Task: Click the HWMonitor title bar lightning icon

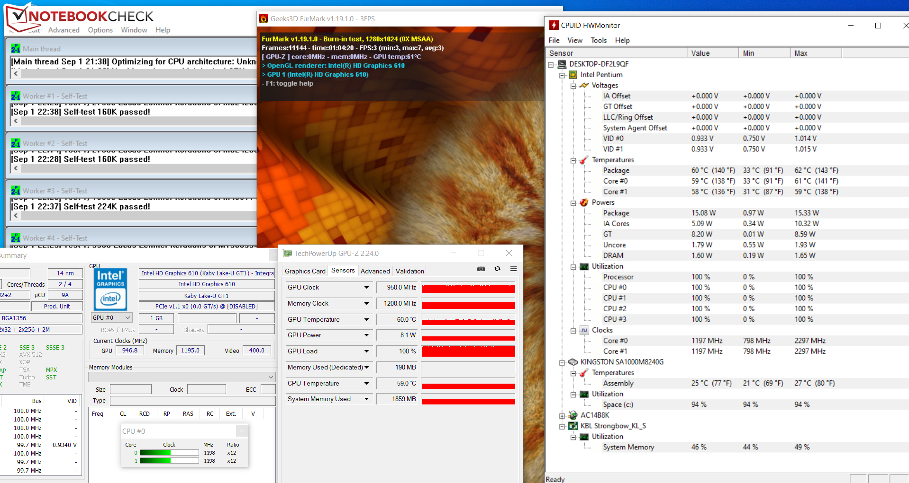Action: [x=554, y=25]
